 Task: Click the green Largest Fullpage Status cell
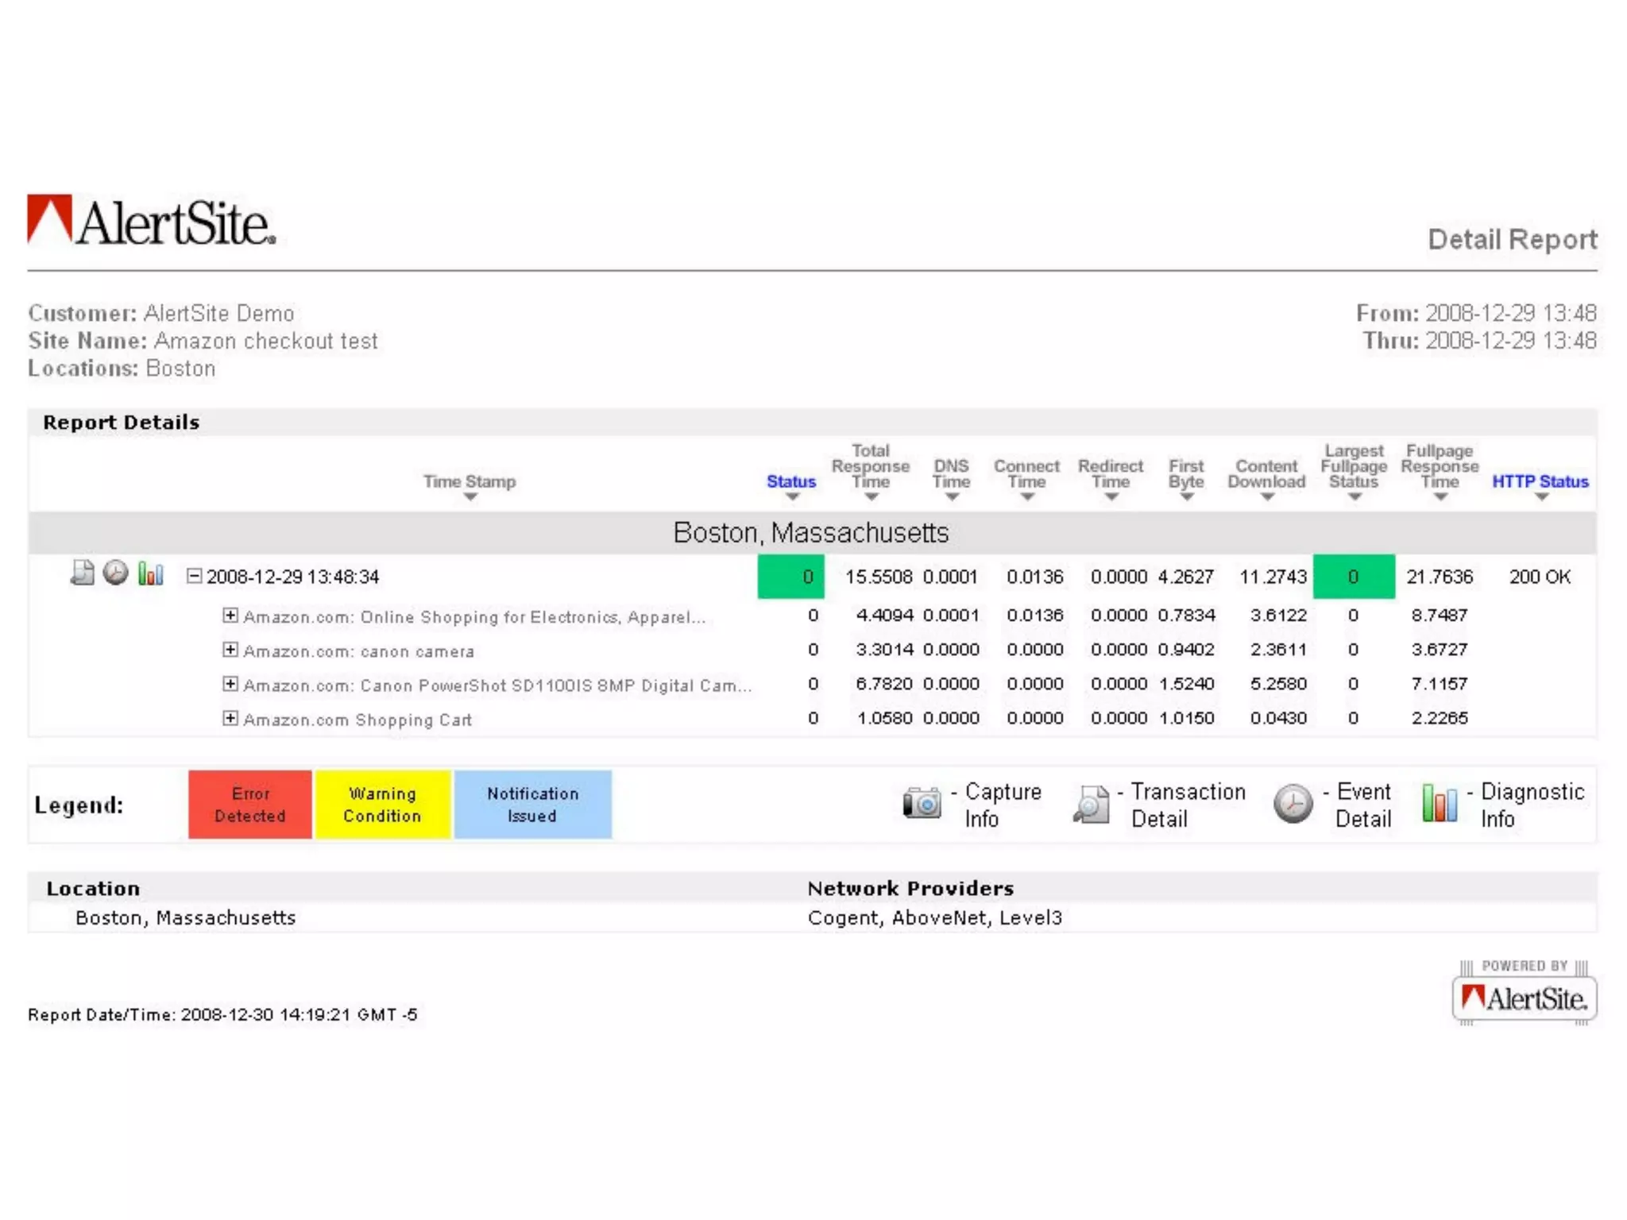tap(1353, 577)
